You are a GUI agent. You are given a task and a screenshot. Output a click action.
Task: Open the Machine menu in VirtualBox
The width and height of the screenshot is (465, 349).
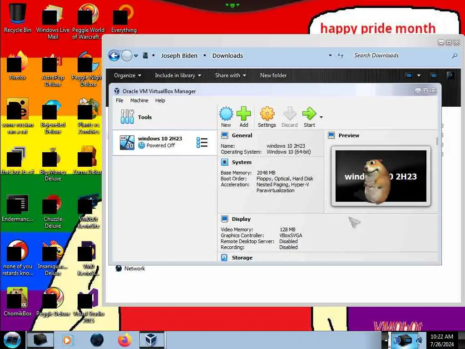coord(139,100)
